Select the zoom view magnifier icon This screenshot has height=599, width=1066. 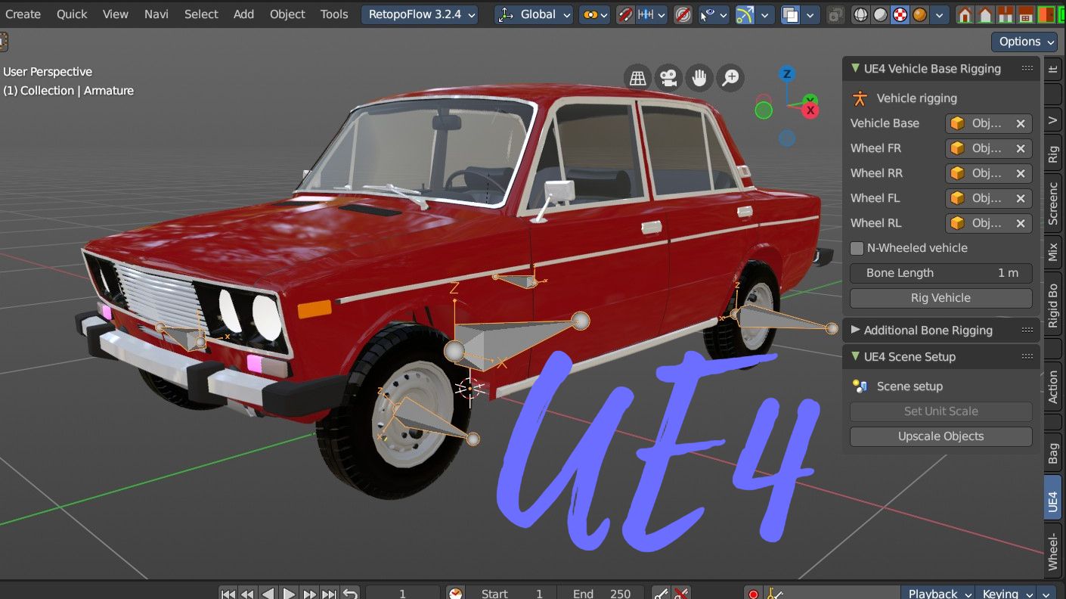pos(730,77)
